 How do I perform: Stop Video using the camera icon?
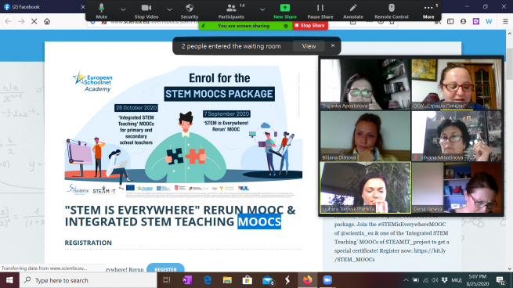click(x=146, y=11)
